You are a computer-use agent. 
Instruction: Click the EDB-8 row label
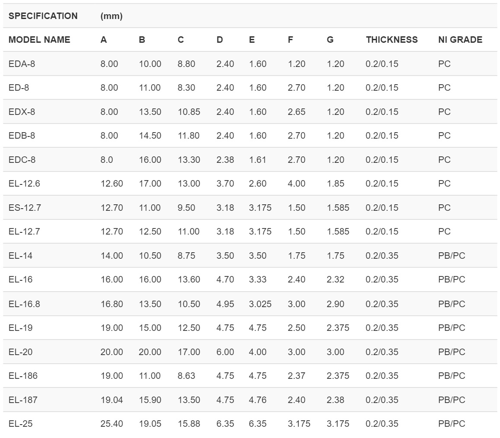[x=22, y=136]
